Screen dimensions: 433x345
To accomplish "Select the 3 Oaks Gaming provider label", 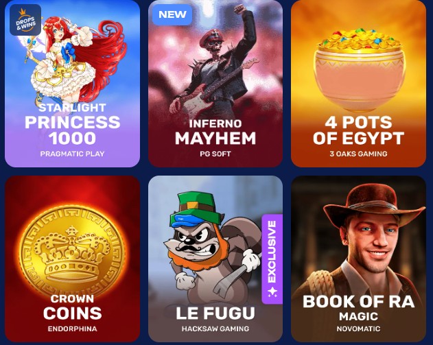I will coord(358,154).
